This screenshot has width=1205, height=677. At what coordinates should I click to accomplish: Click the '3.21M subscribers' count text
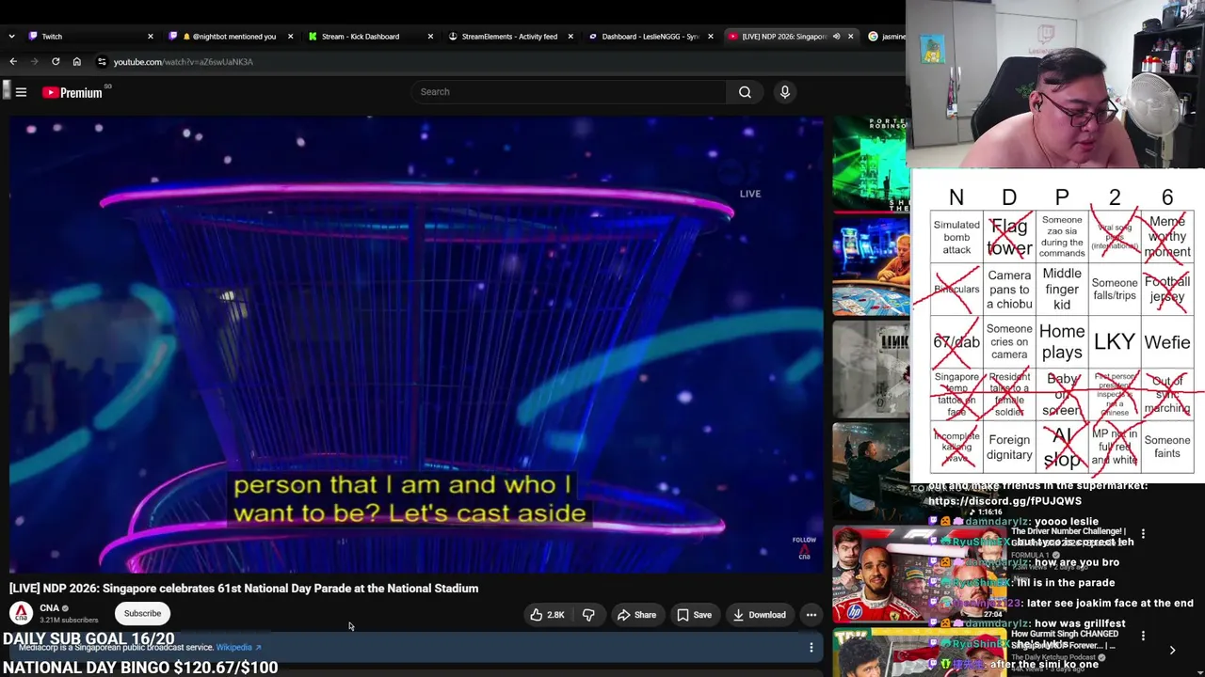click(x=69, y=621)
